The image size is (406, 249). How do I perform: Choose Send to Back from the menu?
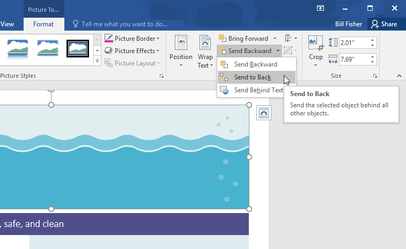252,77
